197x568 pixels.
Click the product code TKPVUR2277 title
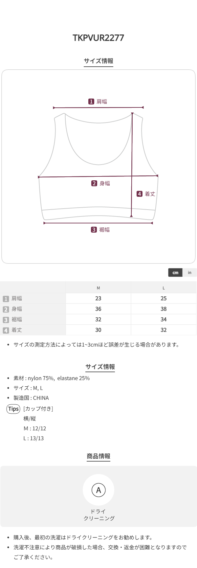pos(98,38)
